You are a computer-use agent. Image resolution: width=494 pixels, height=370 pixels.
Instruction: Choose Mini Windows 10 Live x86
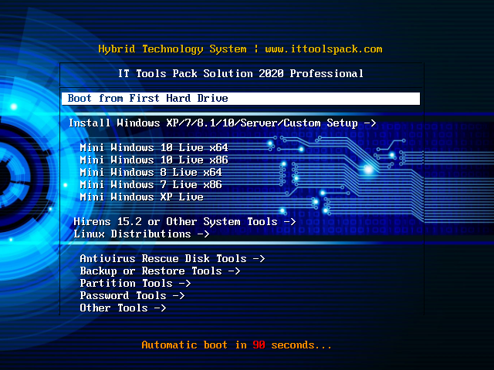point(154,160)
